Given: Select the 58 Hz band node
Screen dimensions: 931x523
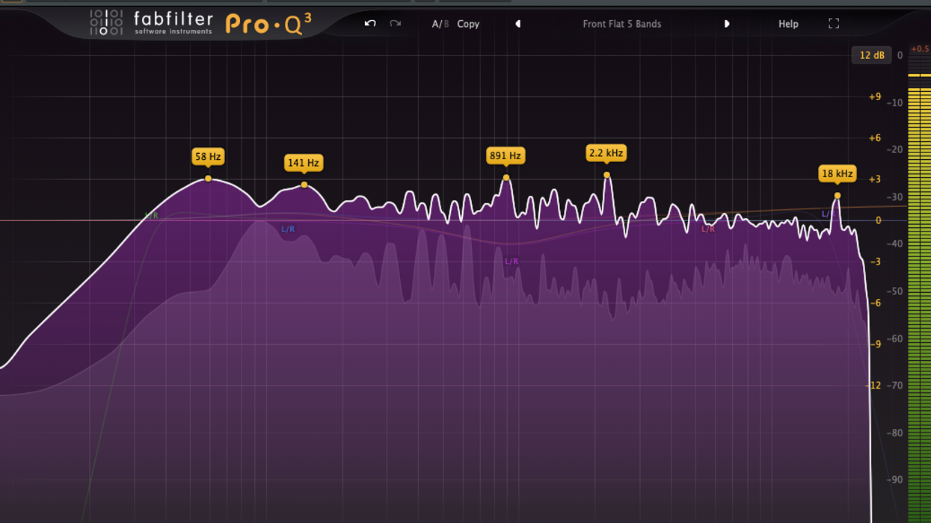Looking at the screenshot, I should coord(208,179).
